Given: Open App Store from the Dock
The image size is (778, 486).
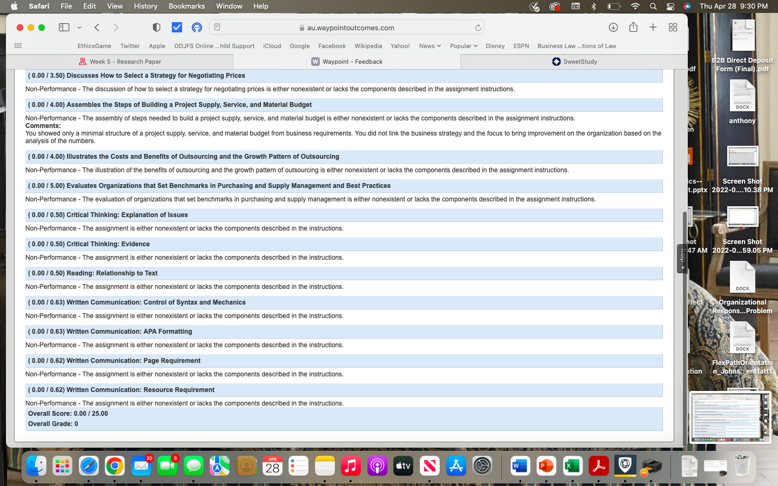Looking at the screenshot, I should tap(455, 465).
